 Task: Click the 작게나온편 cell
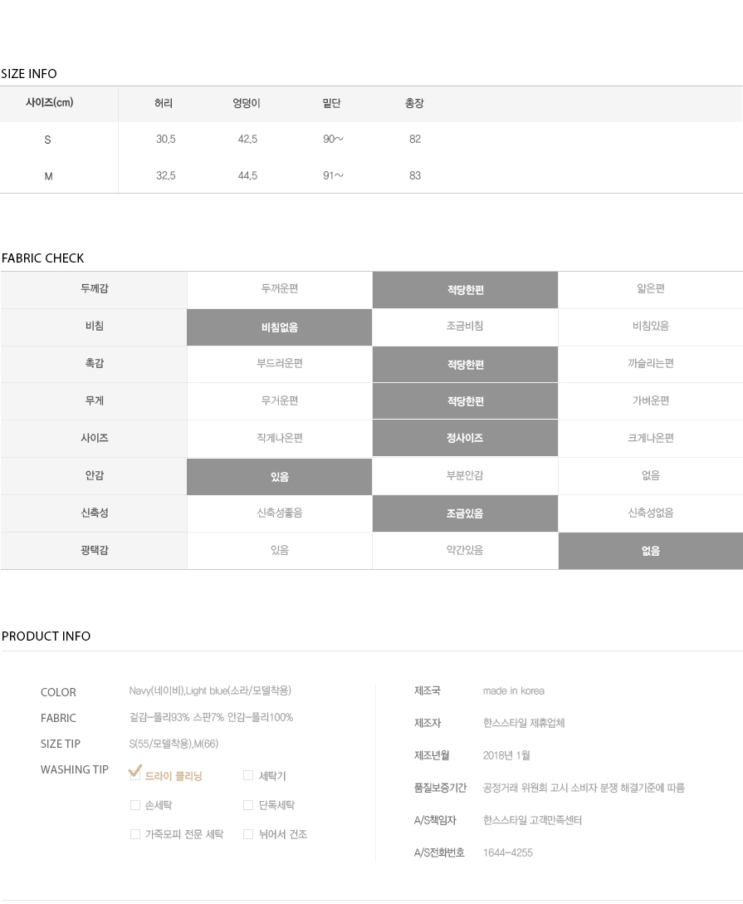point(280,438)
